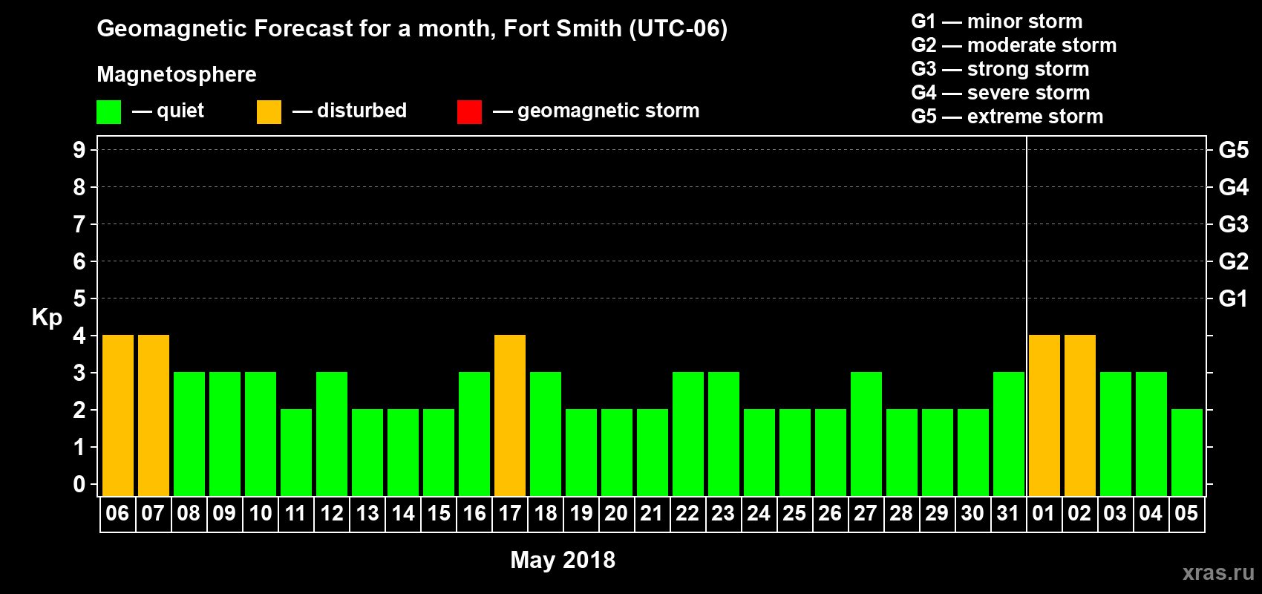Click the orange bar for May 06

(118, 416)
